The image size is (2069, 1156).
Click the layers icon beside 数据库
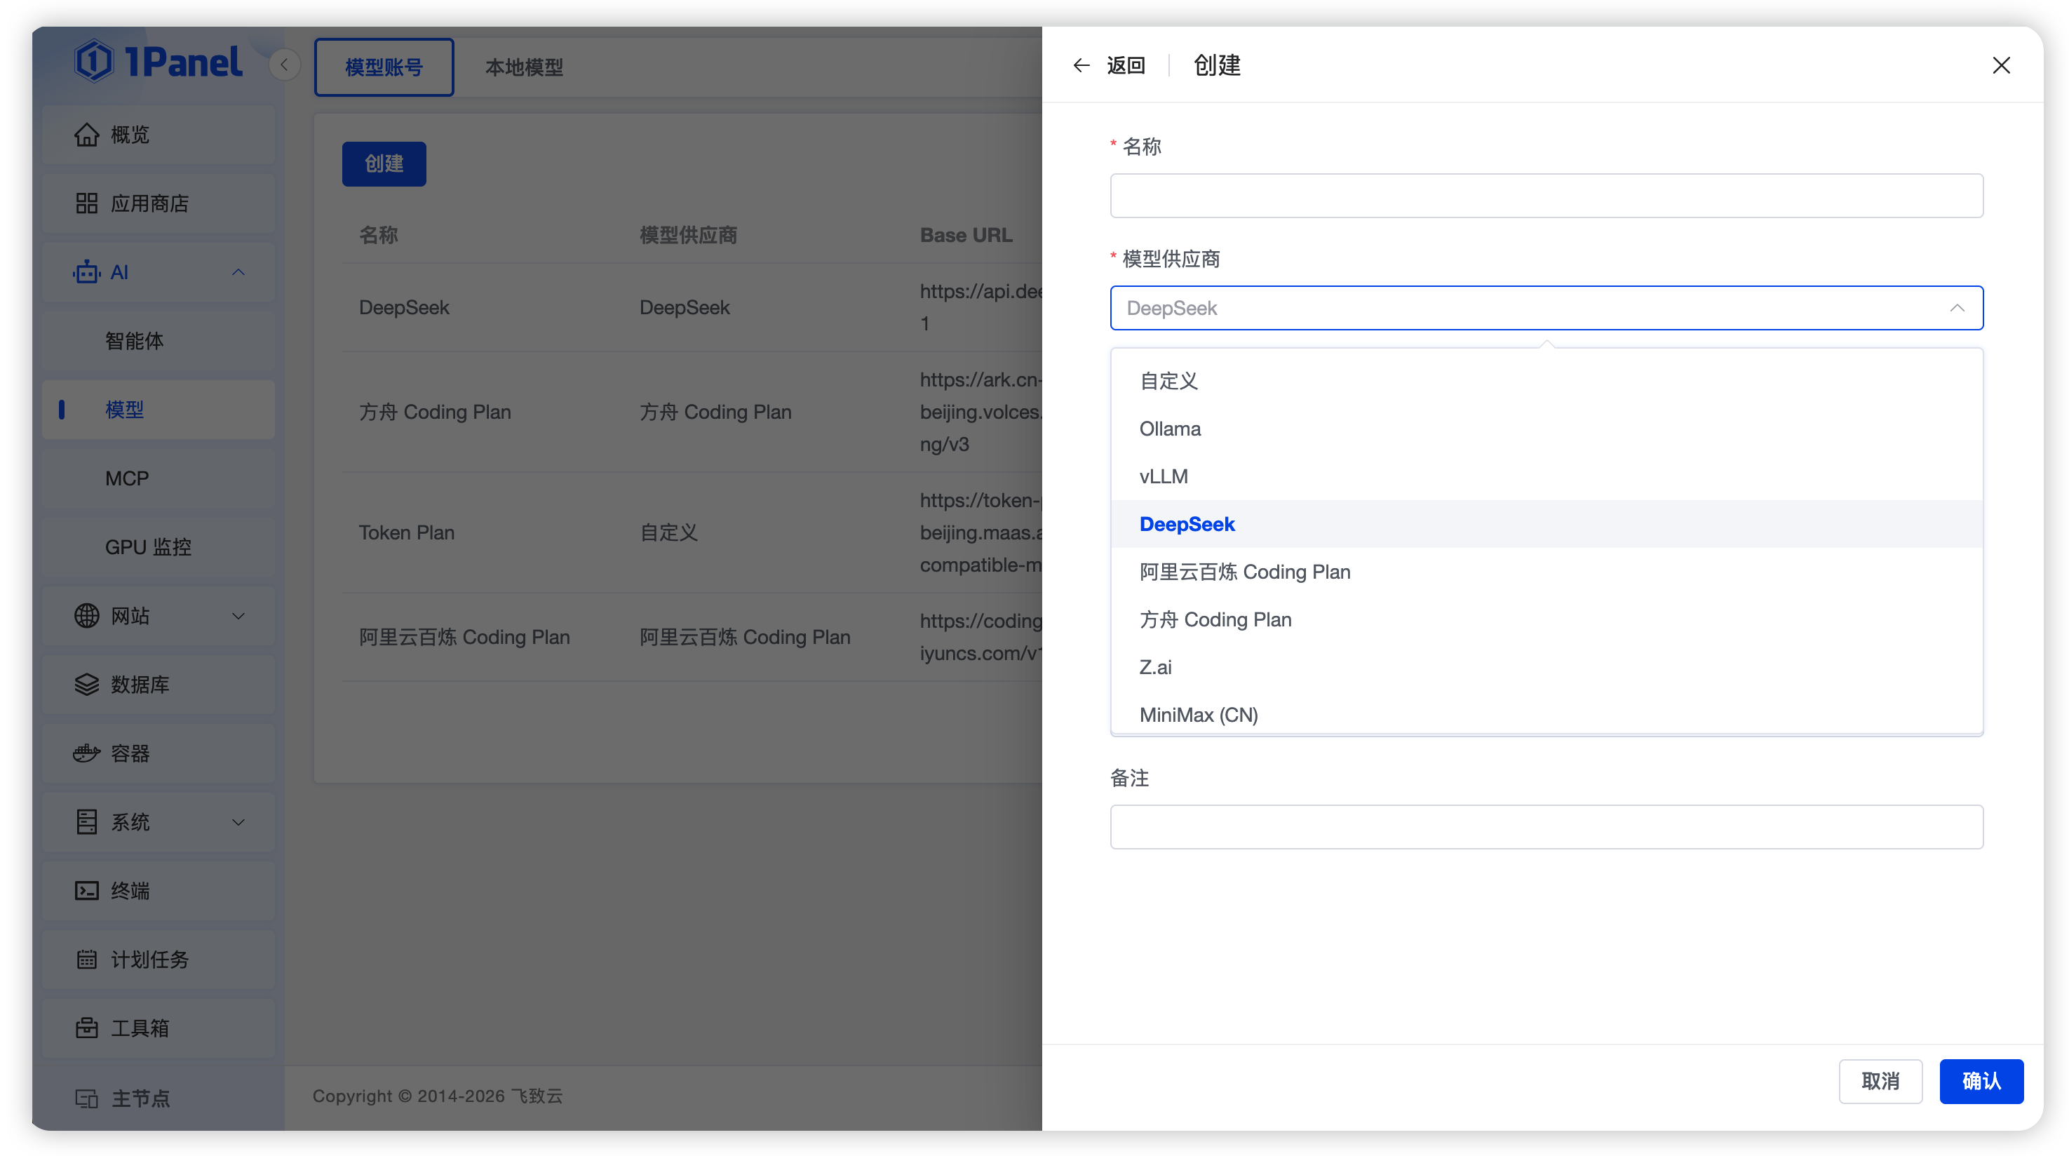point(87,685)
